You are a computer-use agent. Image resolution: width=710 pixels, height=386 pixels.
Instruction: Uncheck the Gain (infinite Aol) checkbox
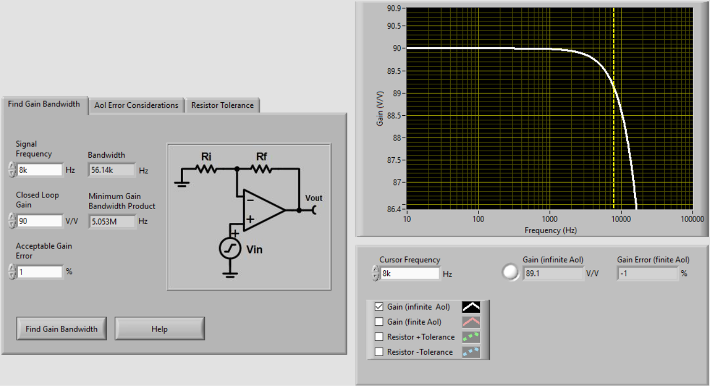click(379, 307)
